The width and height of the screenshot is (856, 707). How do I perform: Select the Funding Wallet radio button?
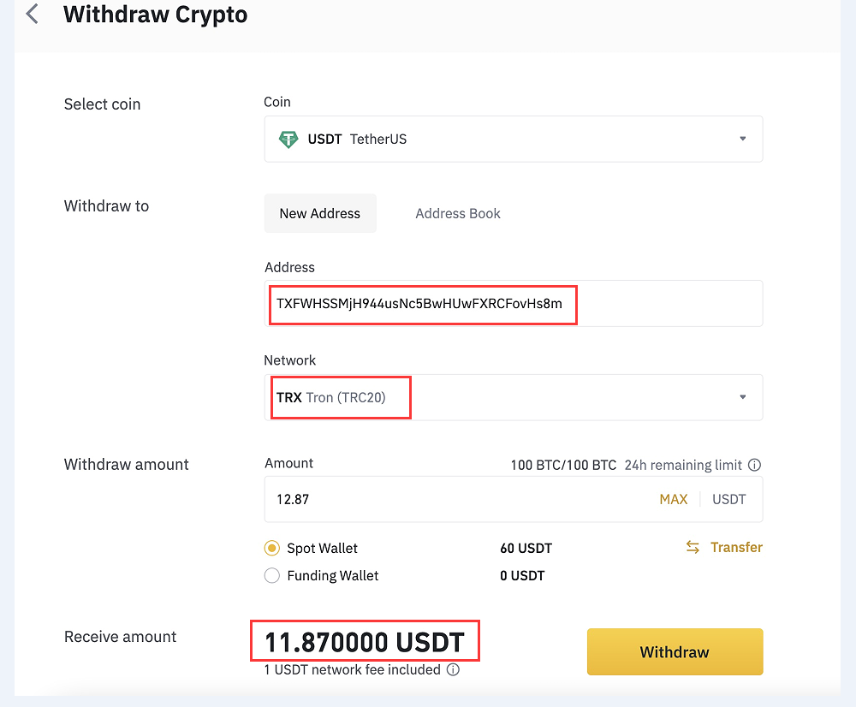(x=272, y=576)
